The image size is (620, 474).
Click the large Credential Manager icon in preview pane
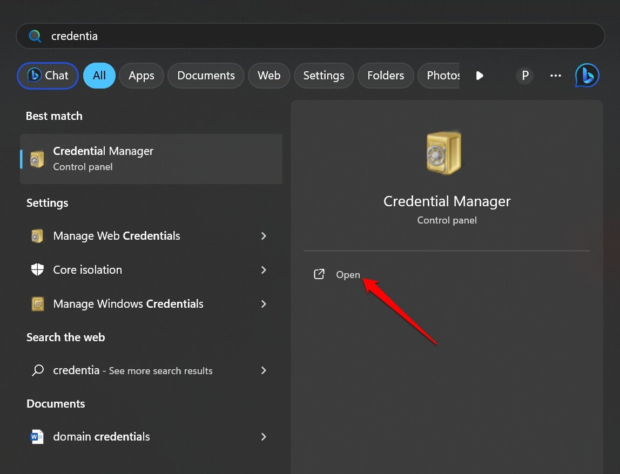pyautogui.click(x=444, y=153)
